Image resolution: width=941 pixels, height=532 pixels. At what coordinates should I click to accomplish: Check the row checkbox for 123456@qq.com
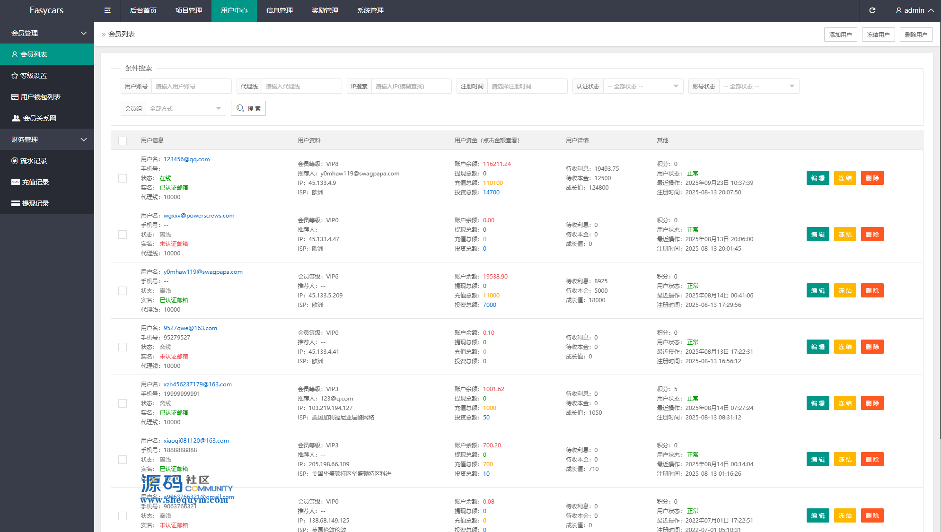pyautogui.click(x=123, y=178)
